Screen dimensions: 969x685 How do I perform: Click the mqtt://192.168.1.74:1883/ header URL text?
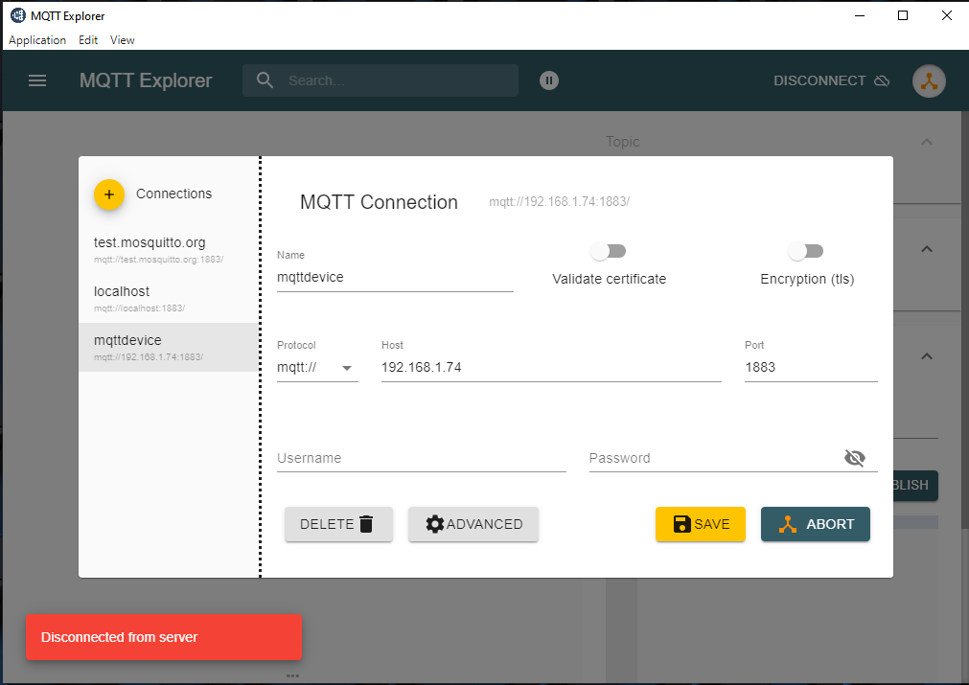[x=560, y=202]
